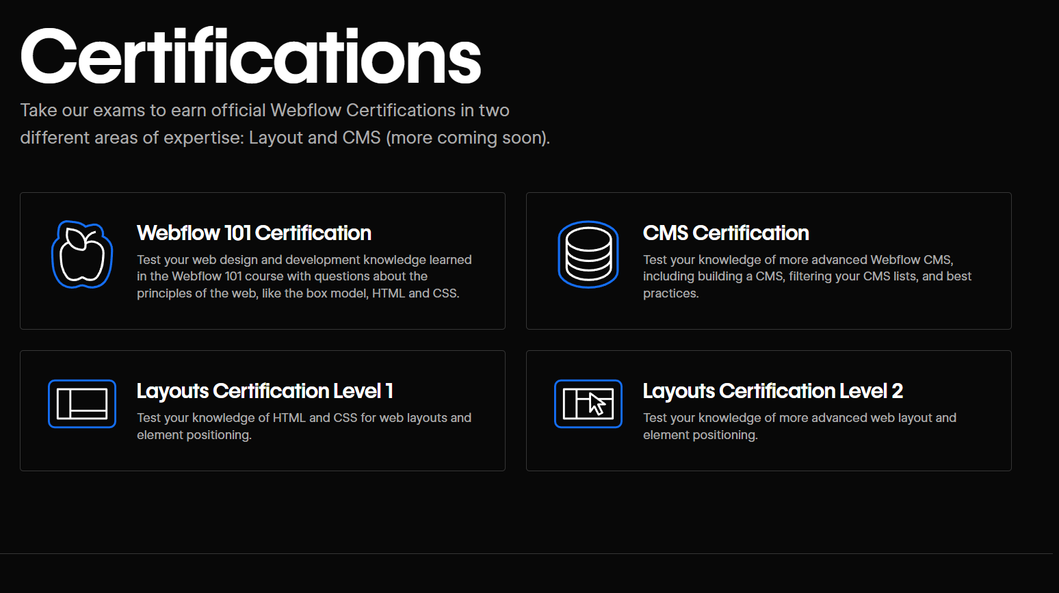The width and height of the screenshot is (1059, 593).
Task: Click the intro text 'Take our exams to earn'
Action: [114, 110]
